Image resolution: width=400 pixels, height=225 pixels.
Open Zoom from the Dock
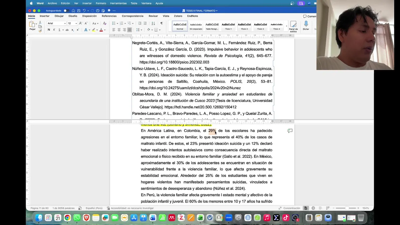tap(228, 218)
